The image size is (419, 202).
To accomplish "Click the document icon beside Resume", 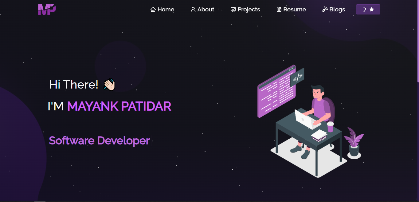I will (279, 10).
